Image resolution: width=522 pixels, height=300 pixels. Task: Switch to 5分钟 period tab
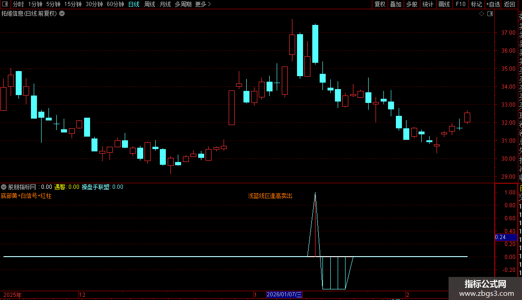53,4
